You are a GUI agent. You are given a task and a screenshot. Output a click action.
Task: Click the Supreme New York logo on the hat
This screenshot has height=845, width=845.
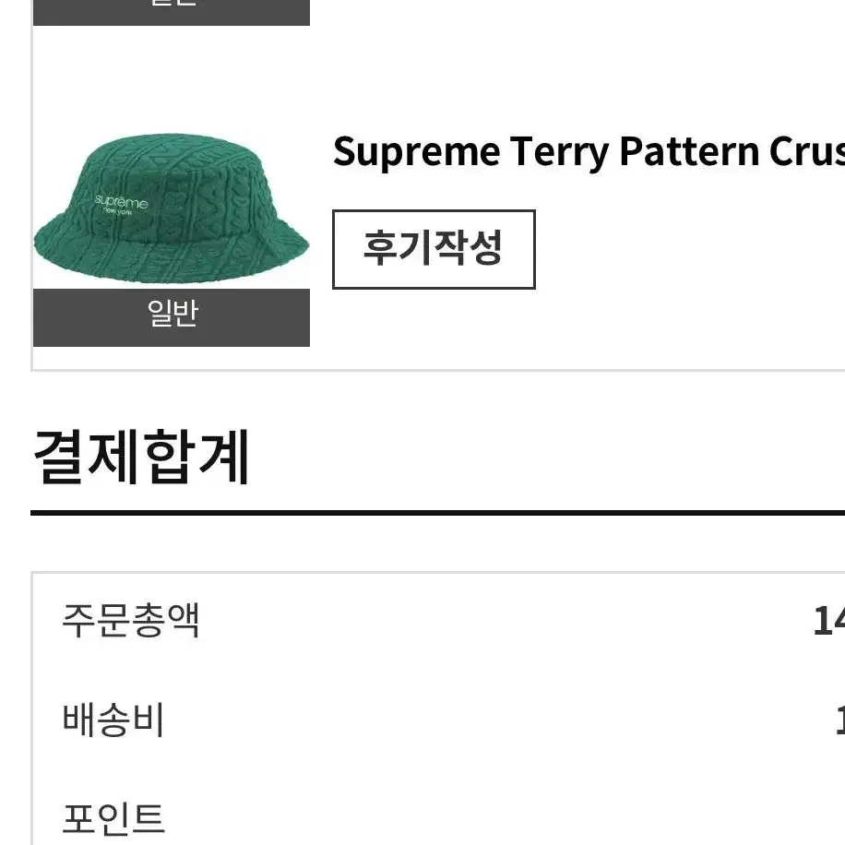click(x=121, y=204)
